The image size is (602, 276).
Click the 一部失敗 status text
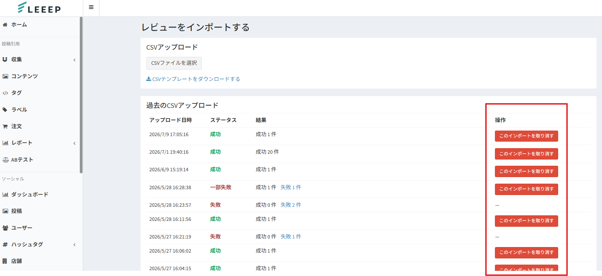click(221, 187)
